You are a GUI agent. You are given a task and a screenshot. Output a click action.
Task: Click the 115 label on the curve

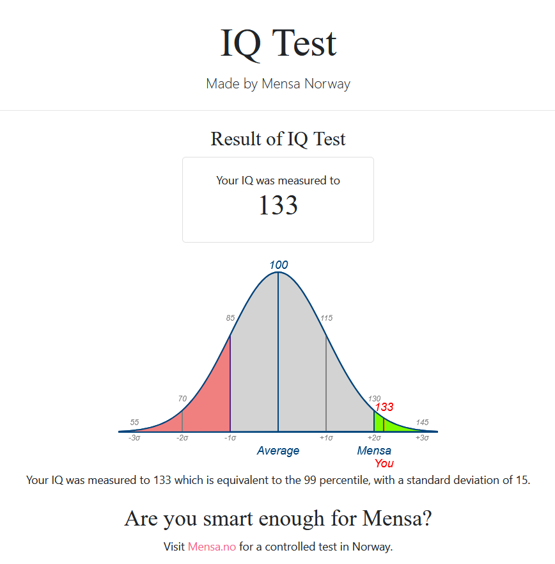pos(327,318)
